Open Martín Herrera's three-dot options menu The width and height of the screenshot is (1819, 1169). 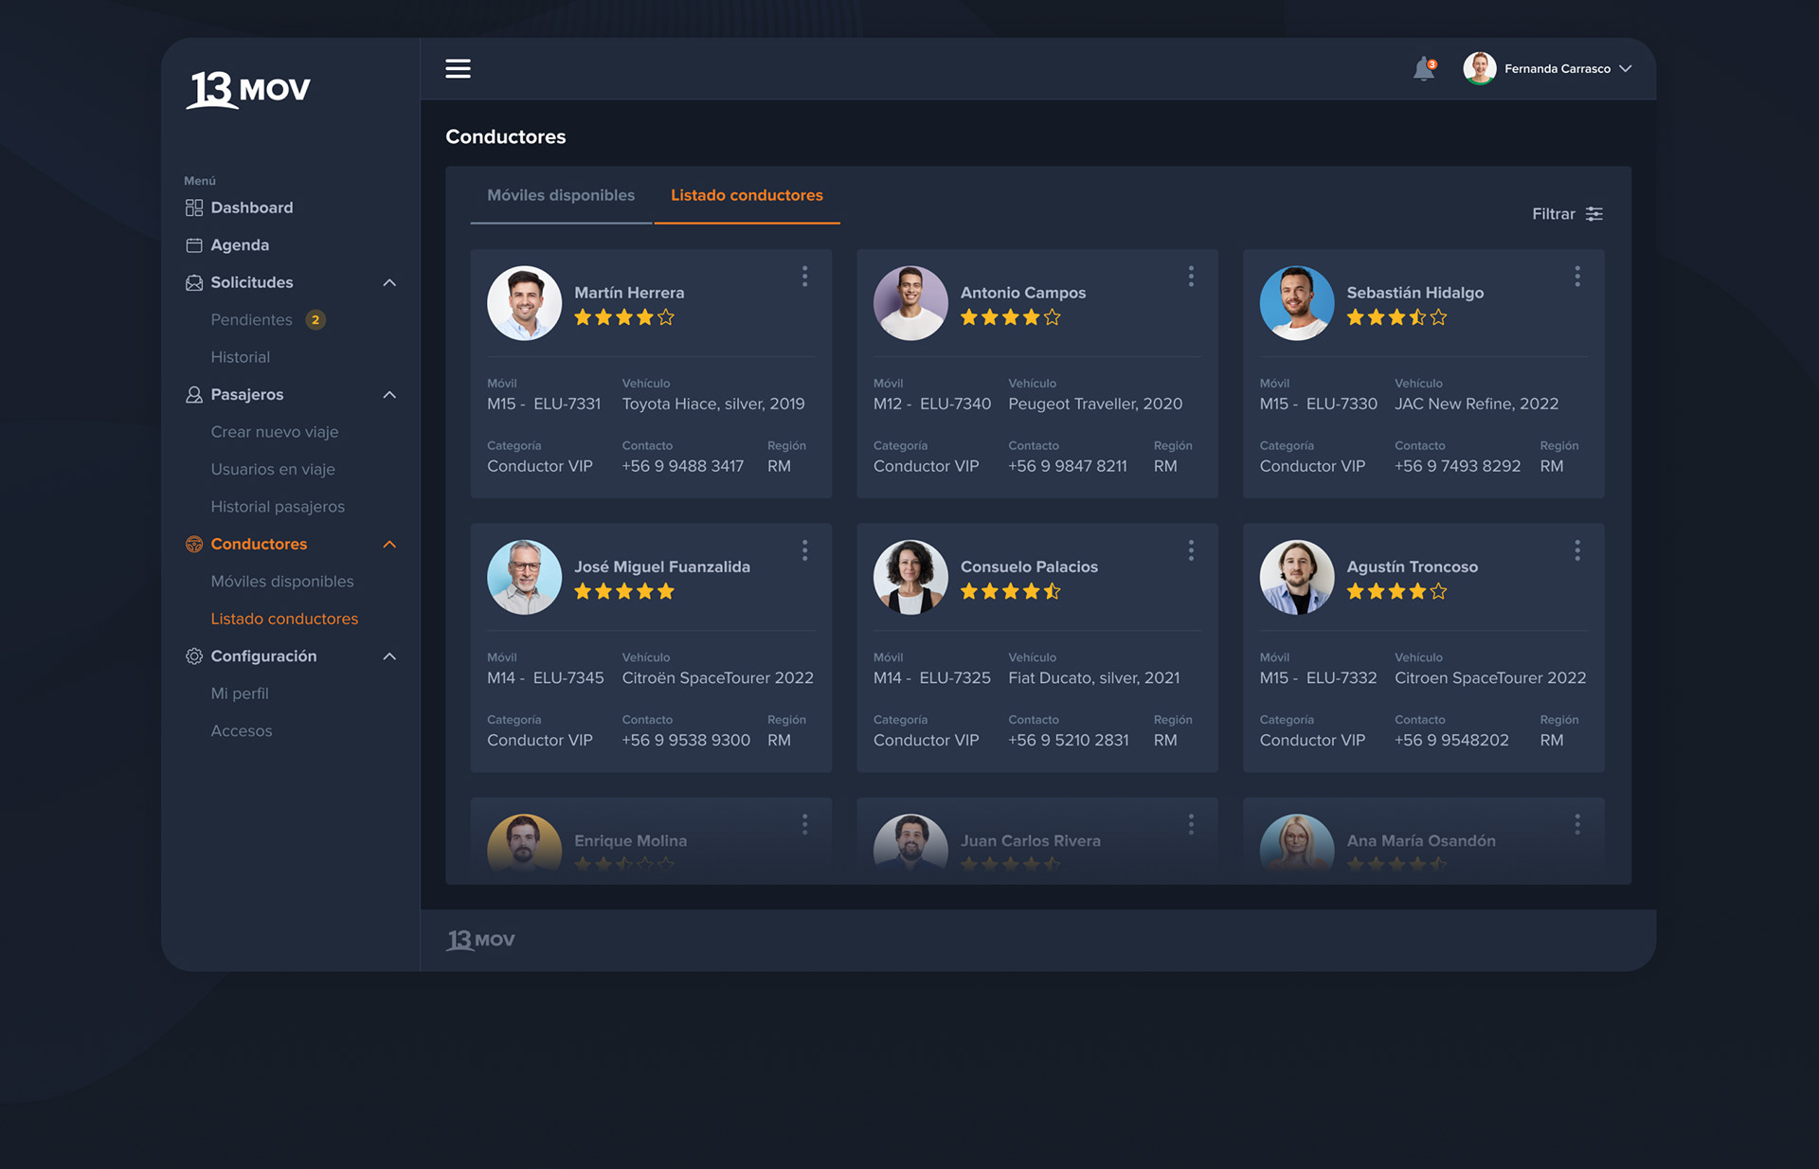point(804,276)
